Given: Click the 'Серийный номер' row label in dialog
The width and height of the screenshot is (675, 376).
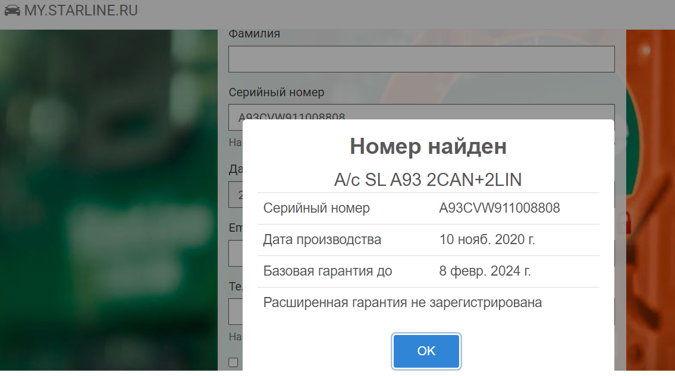Looking at the screenshot, I should click(316, 208).
